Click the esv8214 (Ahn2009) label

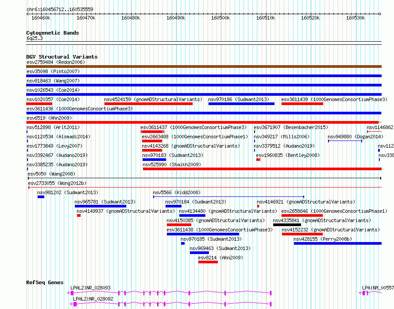(x=220, y=258)
